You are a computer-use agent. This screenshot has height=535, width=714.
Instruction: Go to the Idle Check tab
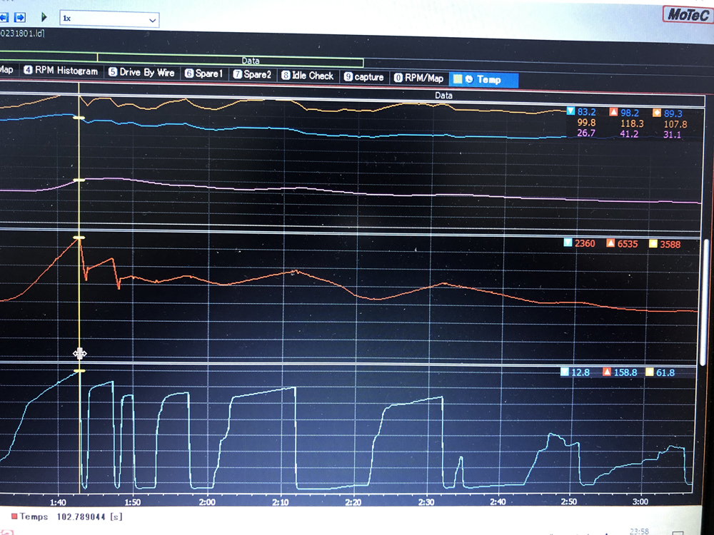[307, 76]
